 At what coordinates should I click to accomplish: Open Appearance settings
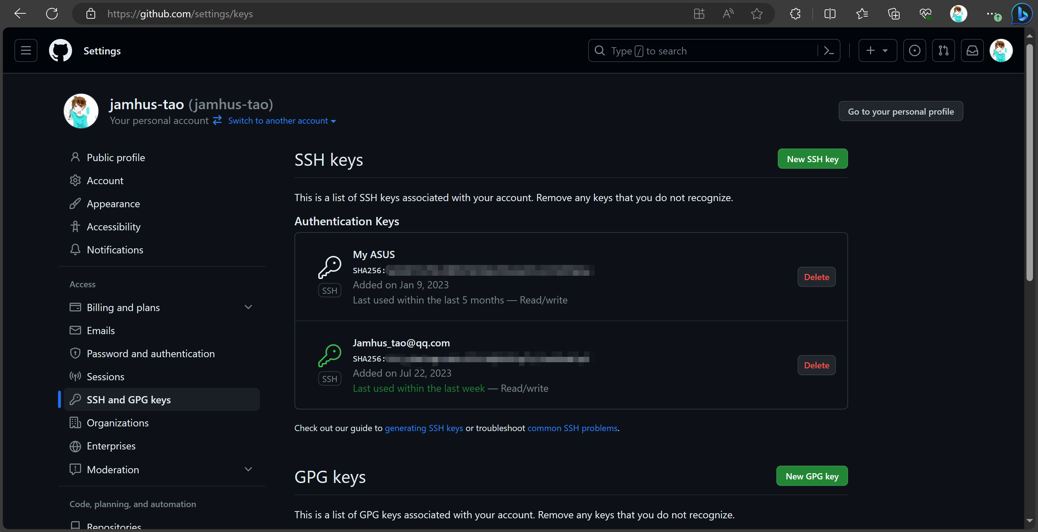161,204
